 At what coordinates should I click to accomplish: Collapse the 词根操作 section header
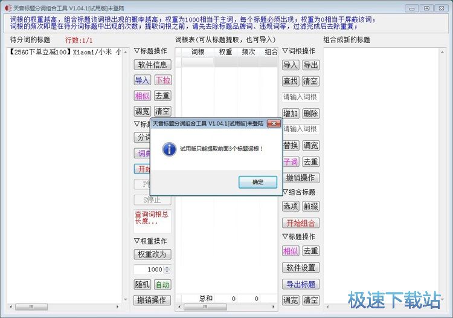299,51
